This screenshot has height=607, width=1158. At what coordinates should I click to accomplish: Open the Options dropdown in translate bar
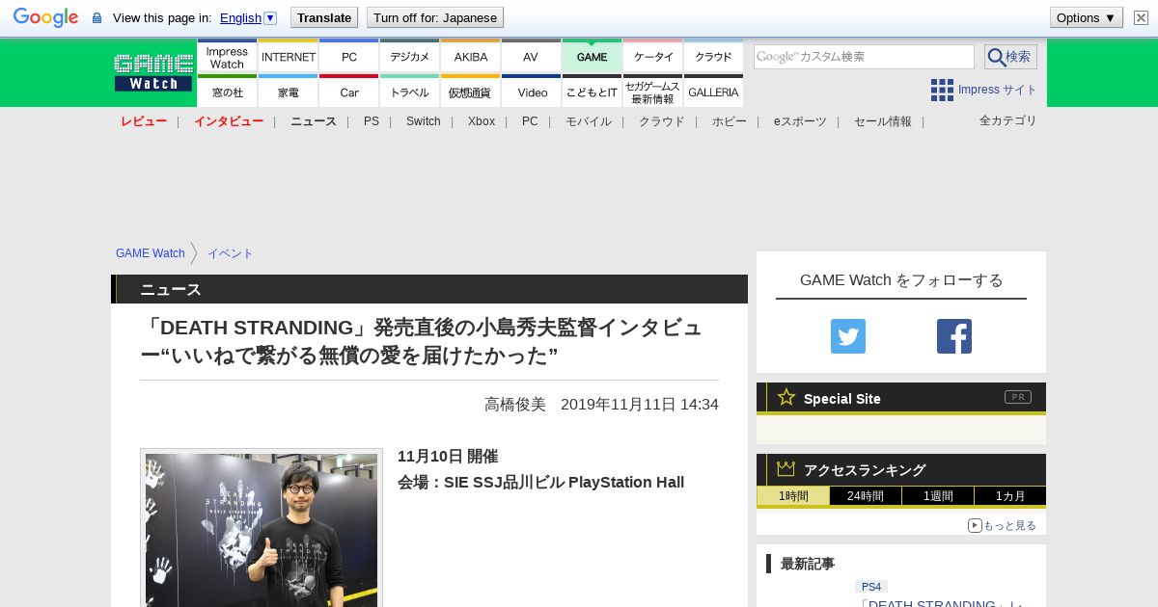pyautogui.click(x=1087, y=17)
